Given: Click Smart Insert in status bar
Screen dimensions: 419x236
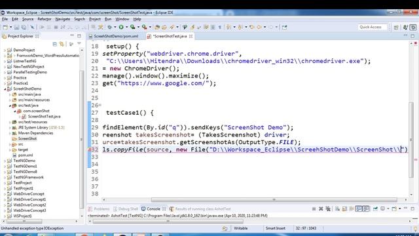Looking at the screenshot, I should tap(275, 229).
